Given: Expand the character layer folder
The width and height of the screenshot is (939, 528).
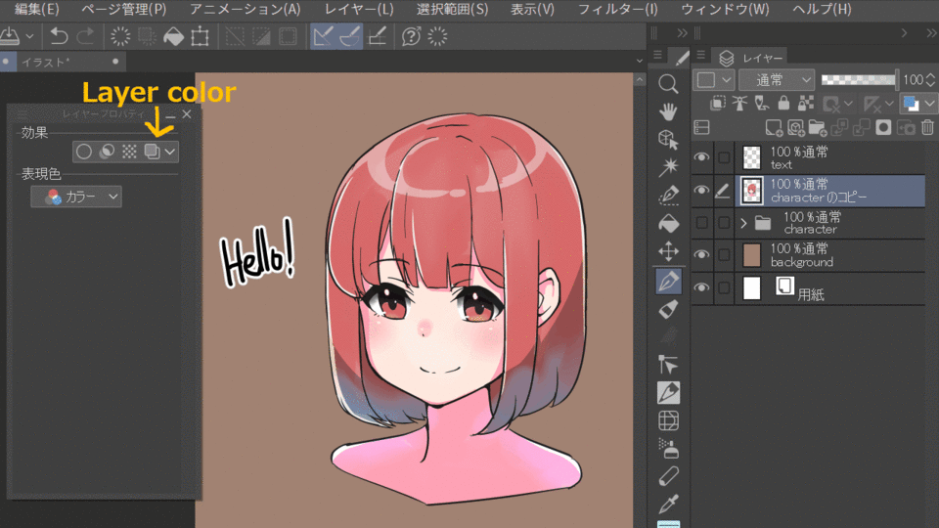Looking at the screenshot, I should [x=743, y=223].
